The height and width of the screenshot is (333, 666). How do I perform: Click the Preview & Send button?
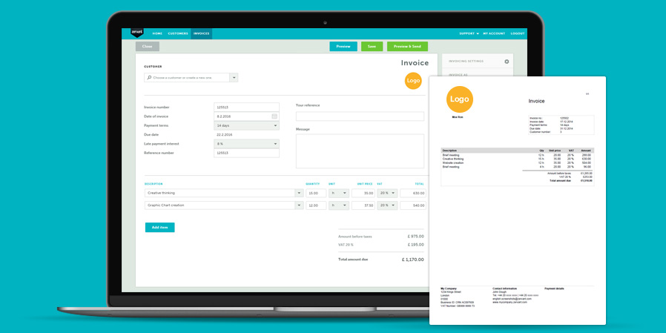coord(407,46)
